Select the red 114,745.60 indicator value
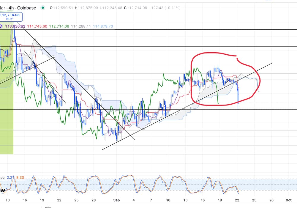Screen dimensions: 297x208 [x=37, y=26]
